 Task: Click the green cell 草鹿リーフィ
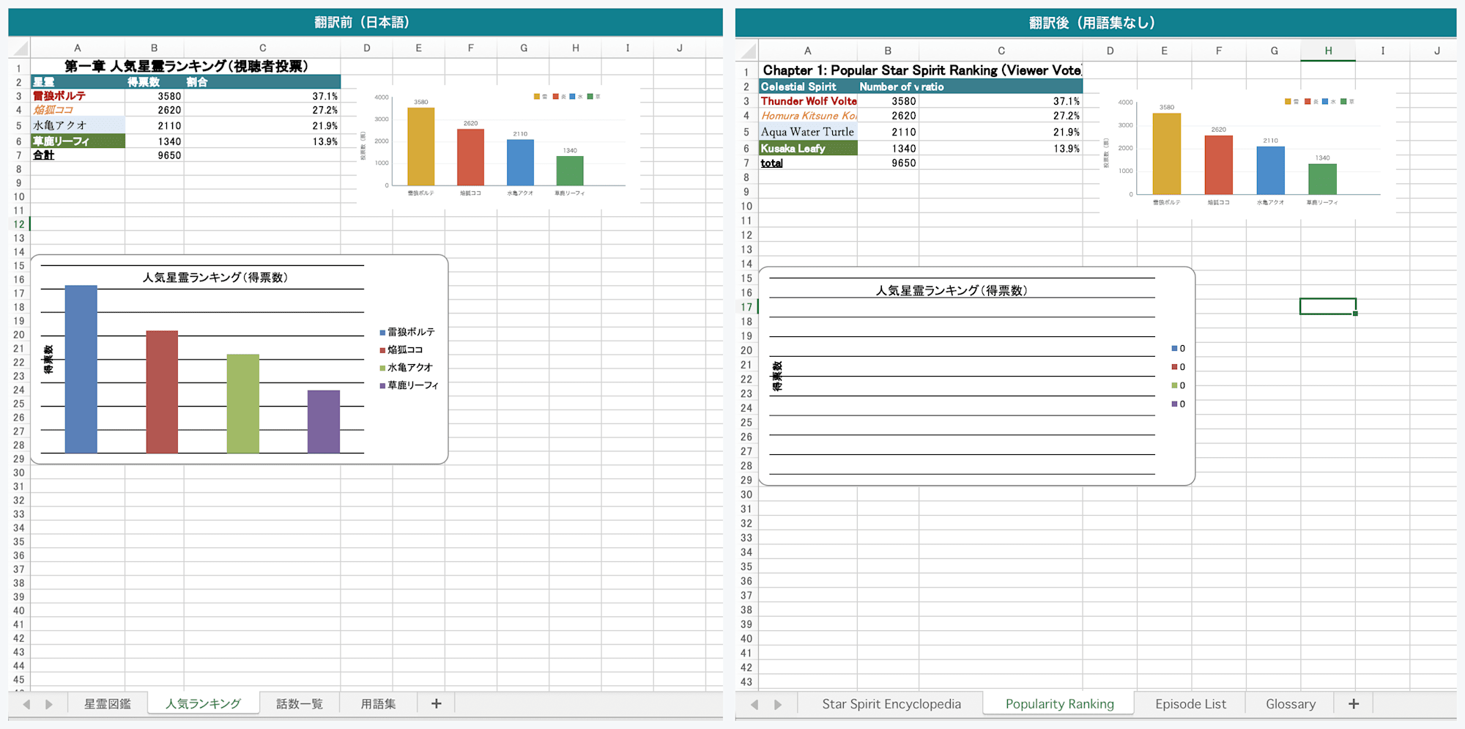[78, 141]
